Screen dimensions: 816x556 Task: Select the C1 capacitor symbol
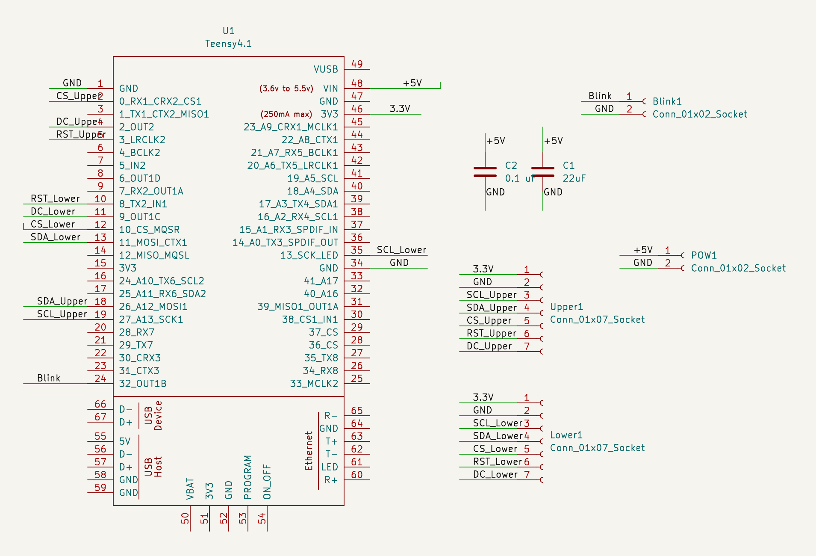[543, 172]
